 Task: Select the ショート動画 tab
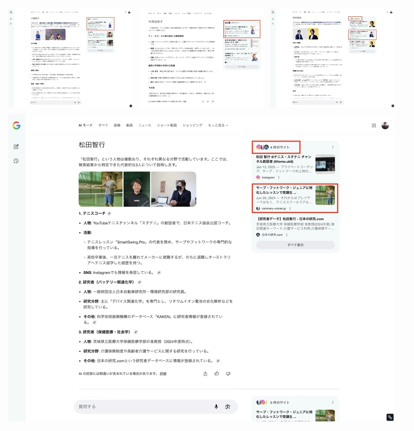pyautogui.click(x=167, y=125)
